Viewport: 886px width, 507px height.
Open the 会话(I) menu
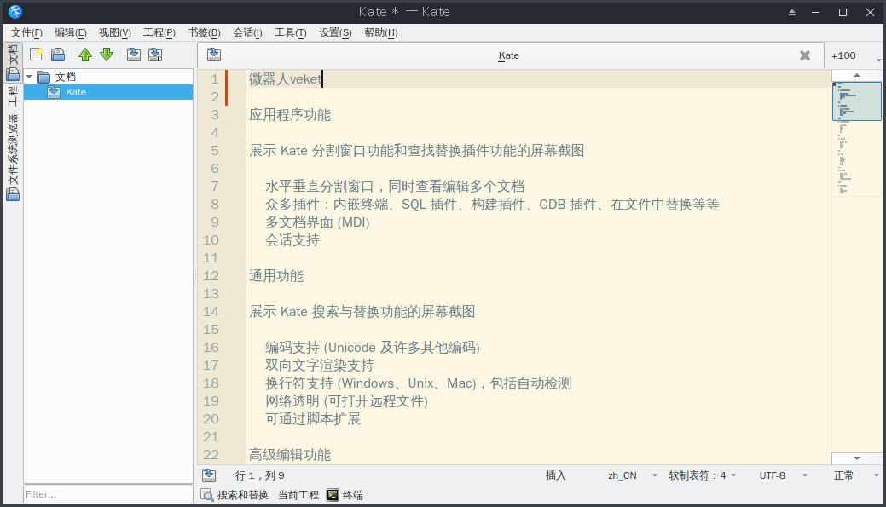pyautogui.click(x=247, y=32)
